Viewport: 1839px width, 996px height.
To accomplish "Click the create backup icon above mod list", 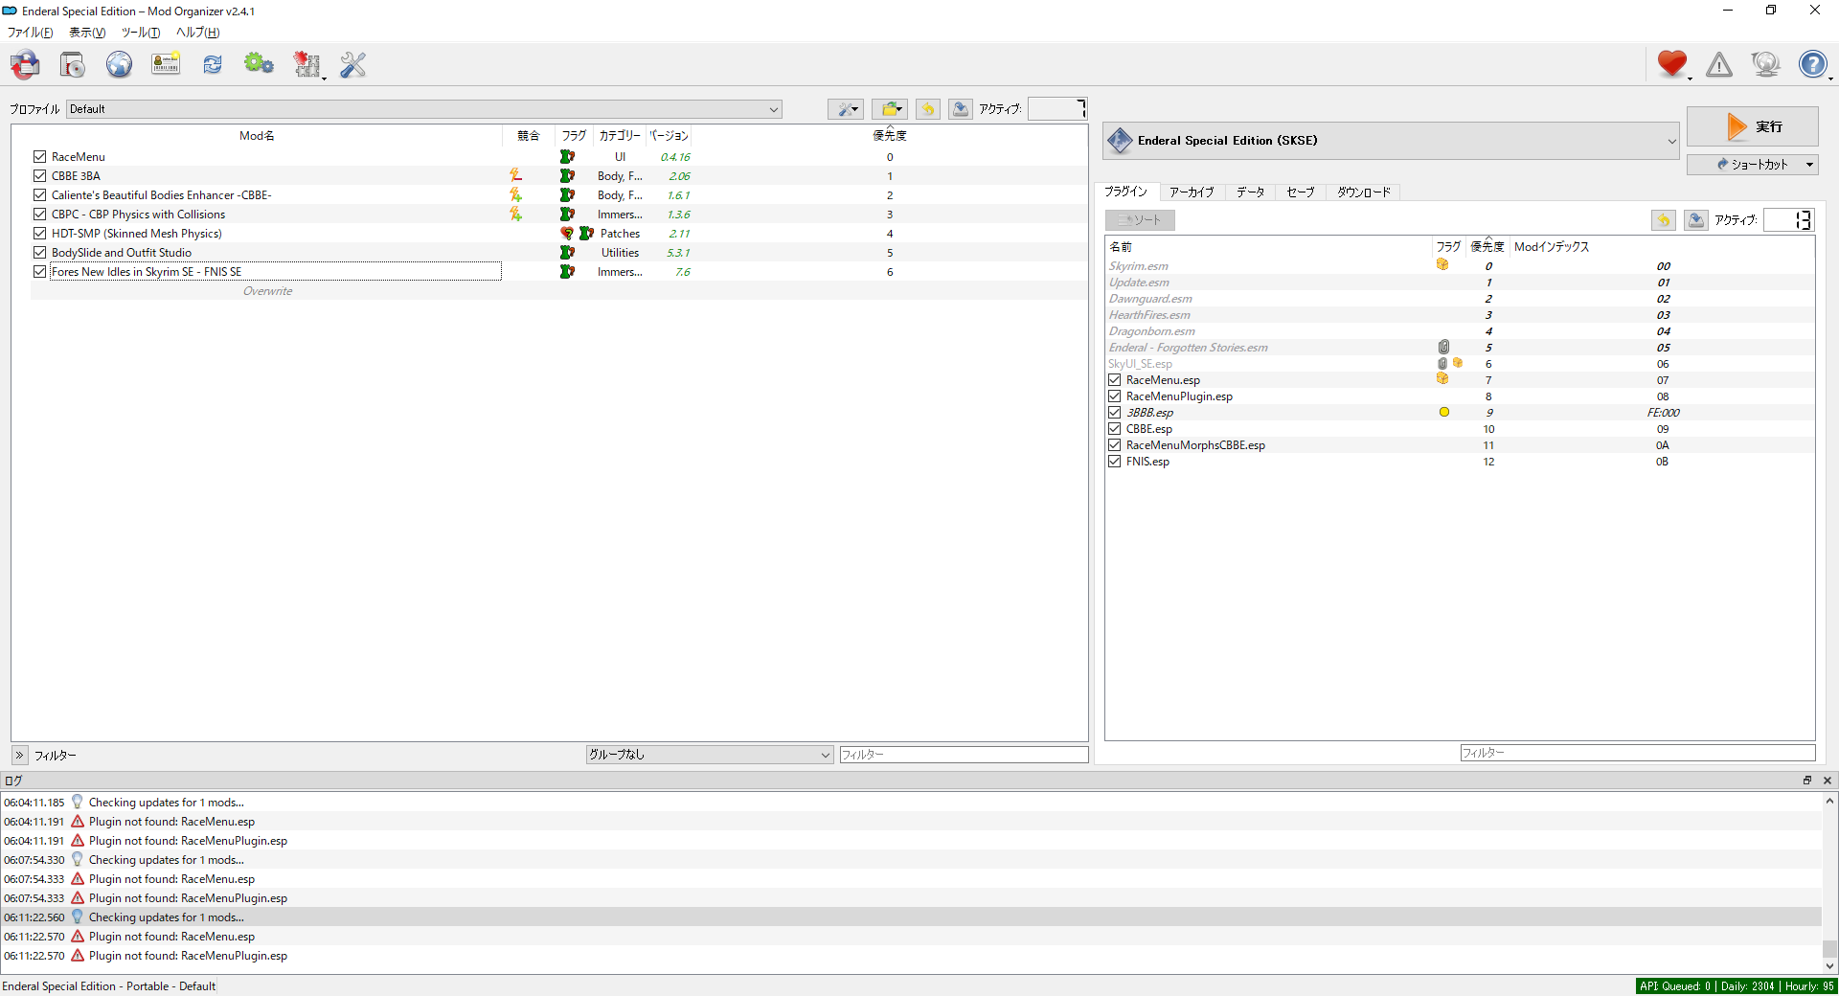I will [961, 109].
